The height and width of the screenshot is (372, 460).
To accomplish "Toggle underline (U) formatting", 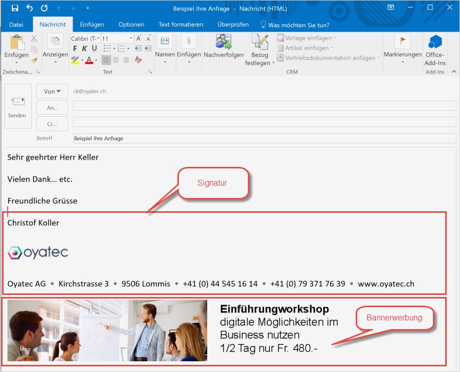I will tap(94, 48).
